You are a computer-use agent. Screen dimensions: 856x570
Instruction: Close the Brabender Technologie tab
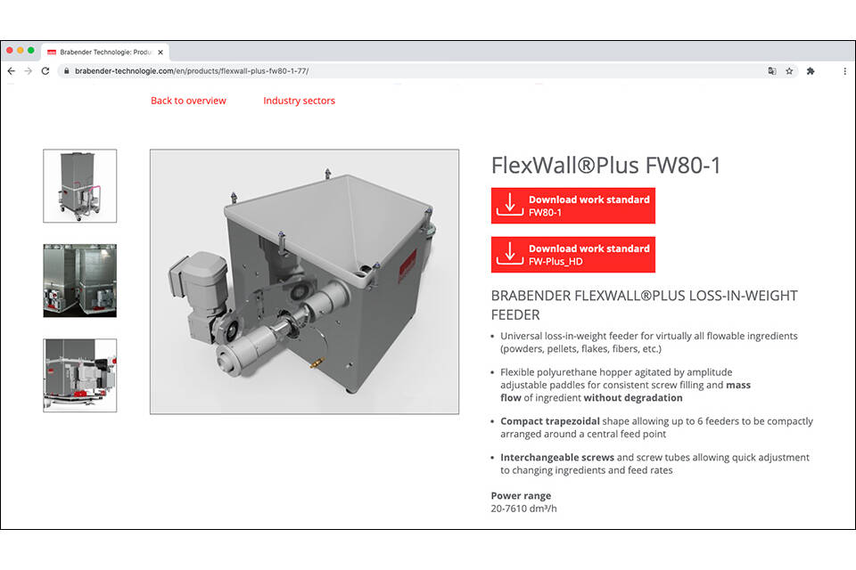pyautogui.click(x=160, y=52)
